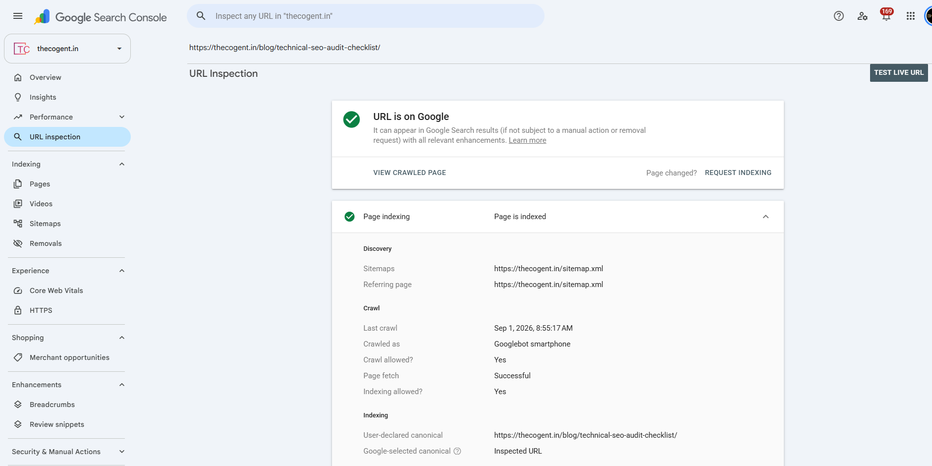The height and width of the screenshot is (466, 932).
Task: Click 'Page is indexed' status text
Action: (520, 217)
